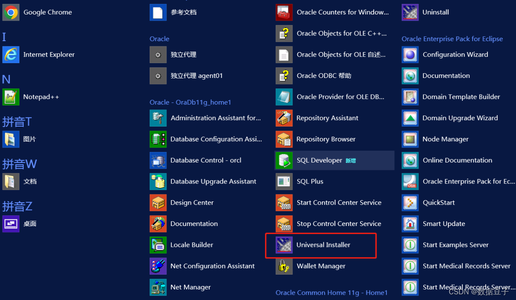Click Oracle - OraDb11g_home1 group header

pyautogui.click(x=190, y=102)
